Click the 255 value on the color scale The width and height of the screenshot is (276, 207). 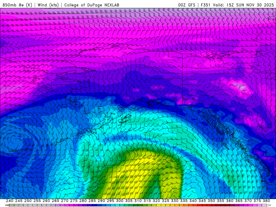(x=37, y=201)
